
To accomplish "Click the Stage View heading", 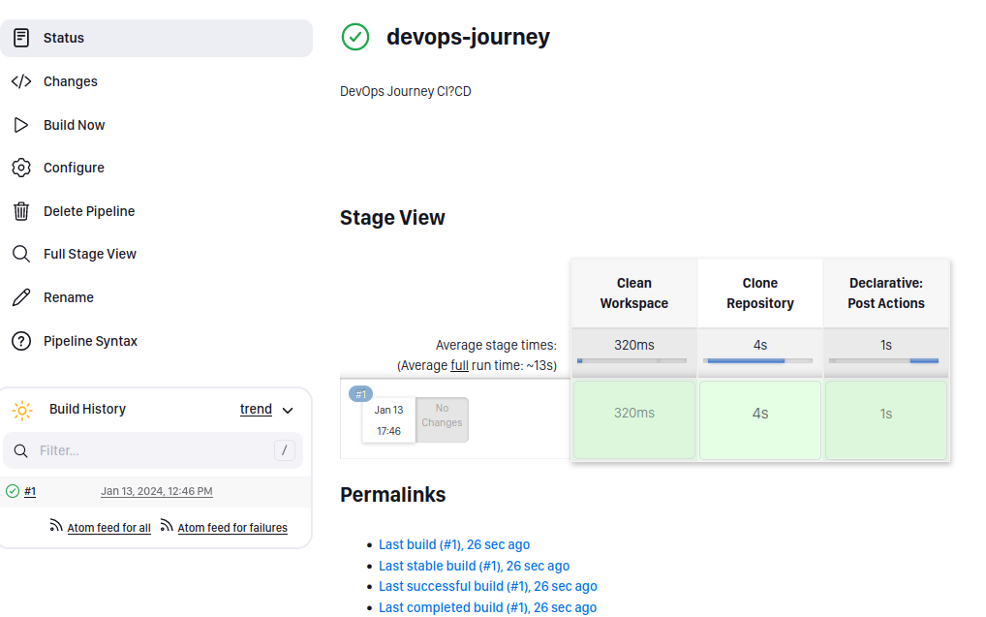I will [x=392, y=218].
